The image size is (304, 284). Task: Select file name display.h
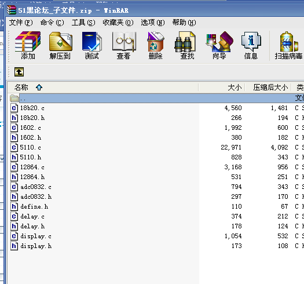pyautogui.click(x=36, y=246)
